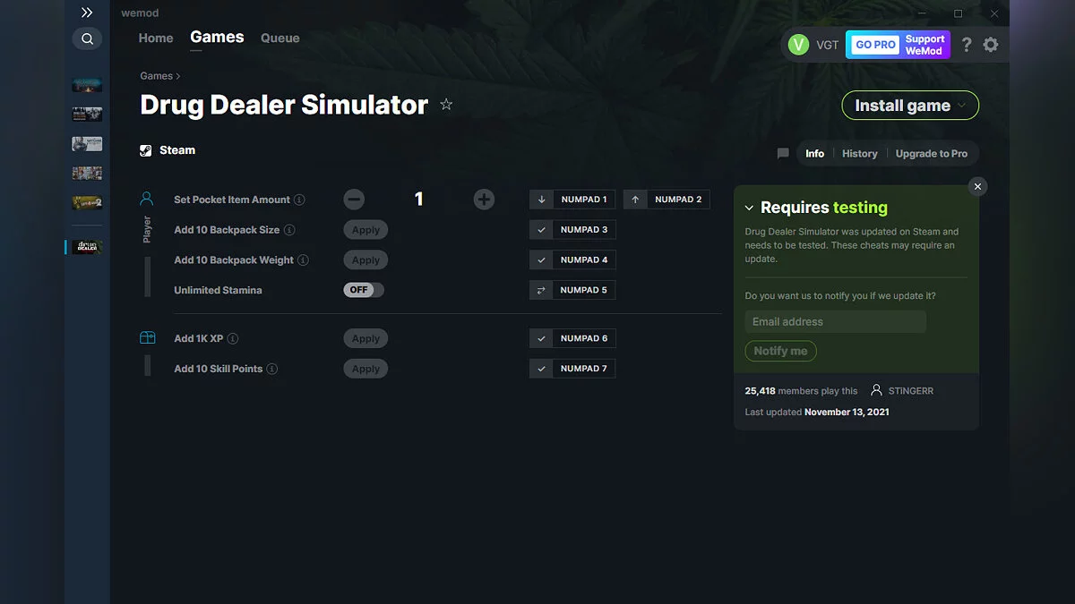Increase pocket item amount with plus button
1075x604 pixels.
tap(484, 200)
